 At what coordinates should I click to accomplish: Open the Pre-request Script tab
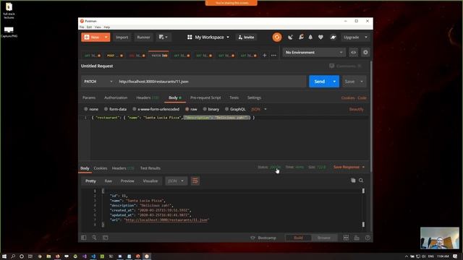click(205, 97)
